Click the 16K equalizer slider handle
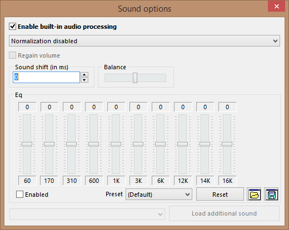Screen dimensions: 289x230 (x=227, y=144)
